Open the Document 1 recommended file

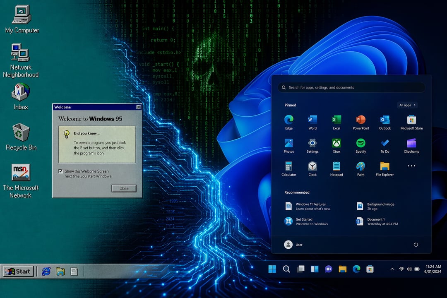(x=377, y=221)
